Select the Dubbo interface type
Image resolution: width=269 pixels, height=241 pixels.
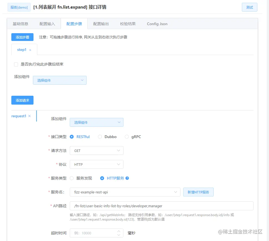[100, 137]
